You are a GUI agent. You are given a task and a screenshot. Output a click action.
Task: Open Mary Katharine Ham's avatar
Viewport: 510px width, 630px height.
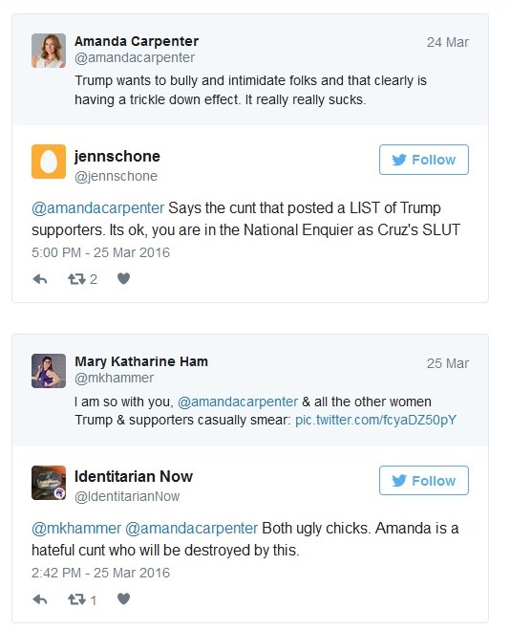[x=49, y=371]
